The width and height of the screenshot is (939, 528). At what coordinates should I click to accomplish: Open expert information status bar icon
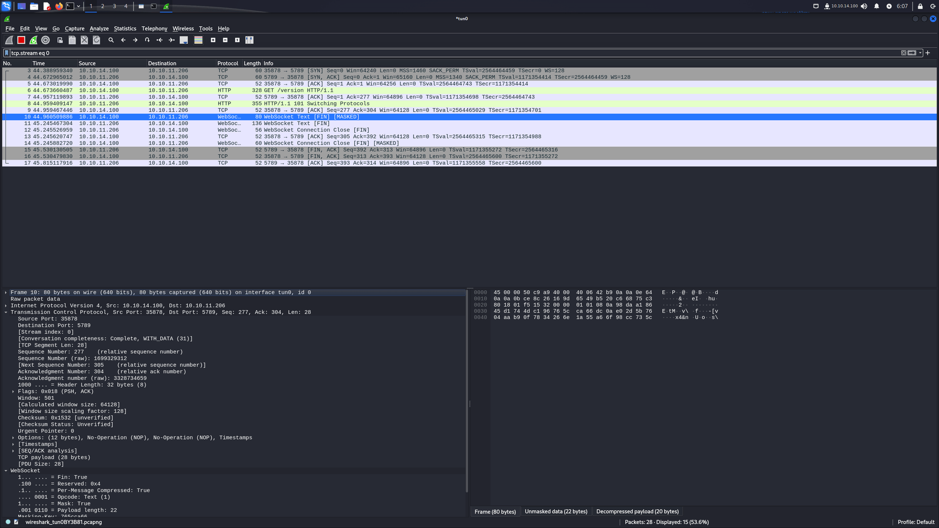coord(8,522)
